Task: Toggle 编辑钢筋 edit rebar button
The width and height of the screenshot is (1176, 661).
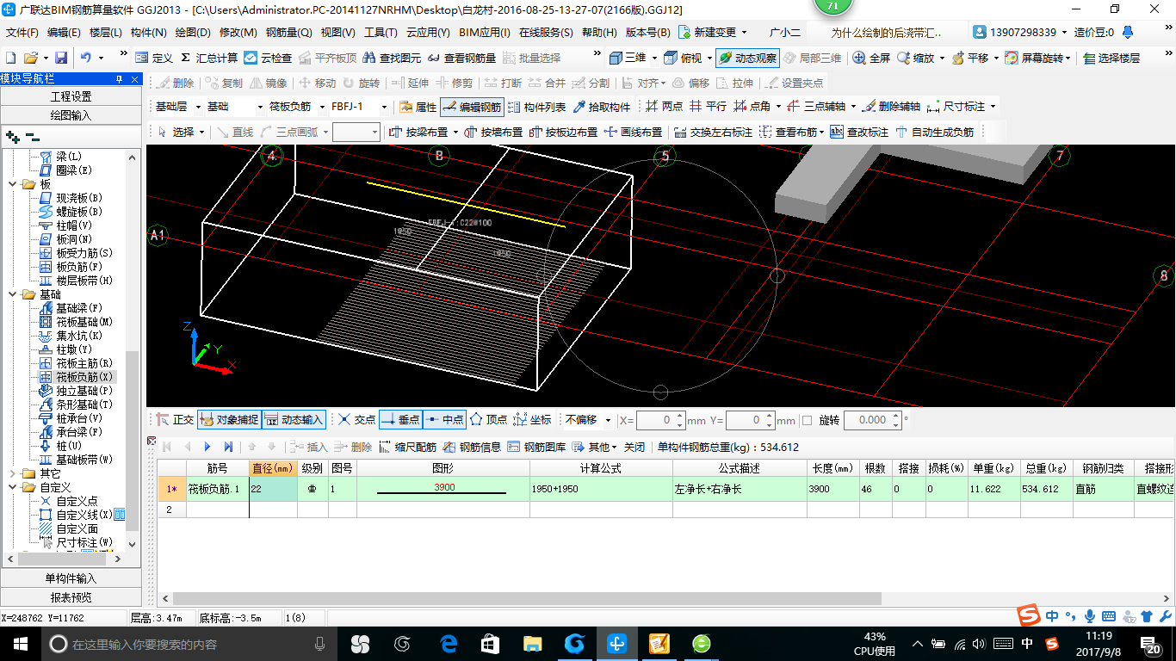Action: point(471,107)
